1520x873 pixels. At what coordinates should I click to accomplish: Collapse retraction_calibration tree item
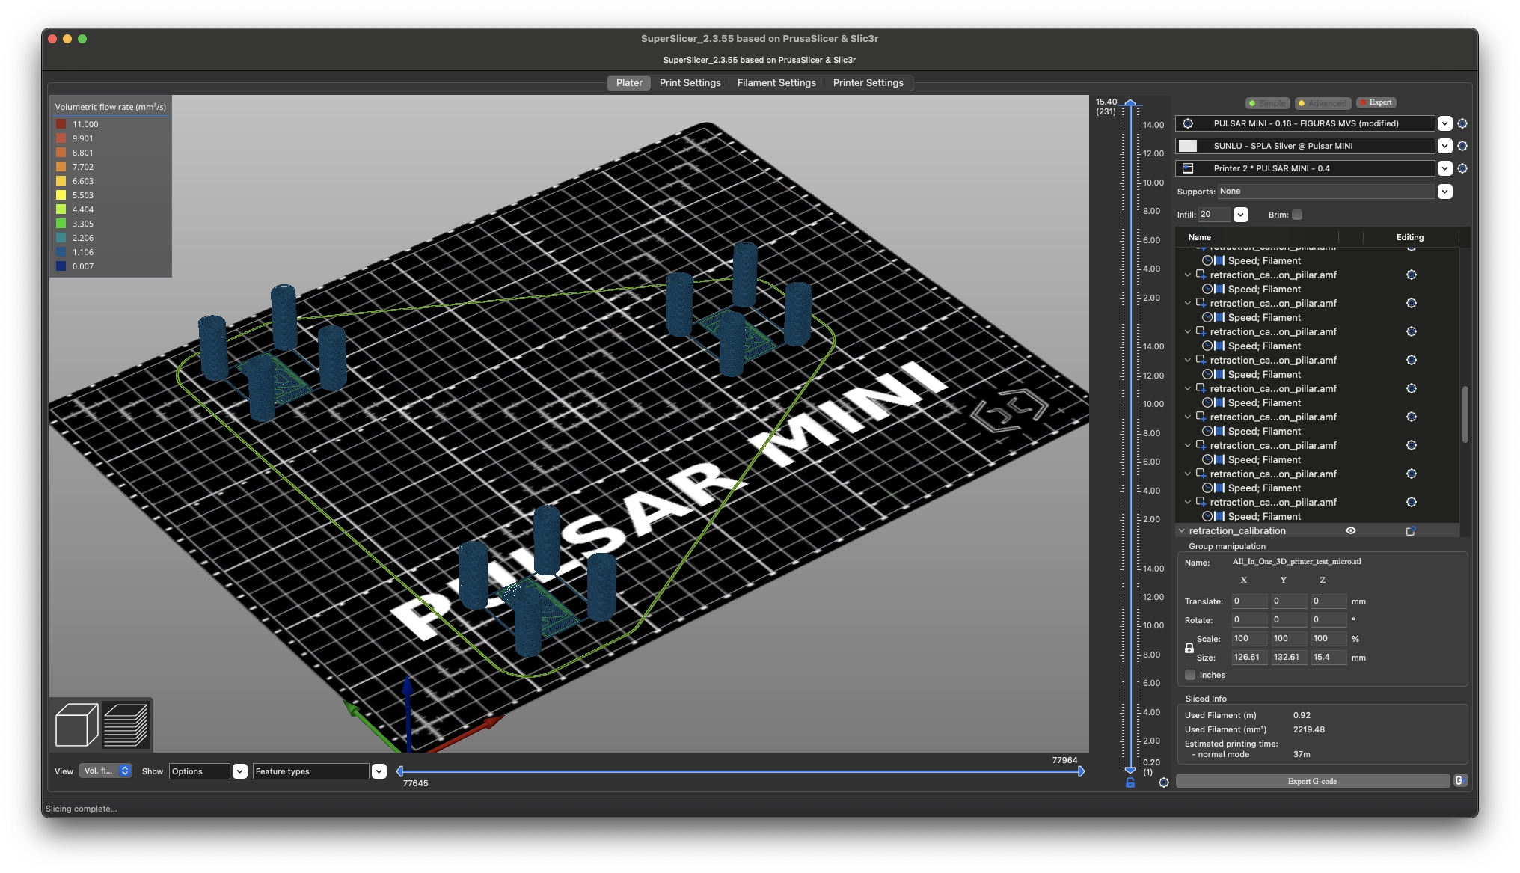tap(1182, 530)
